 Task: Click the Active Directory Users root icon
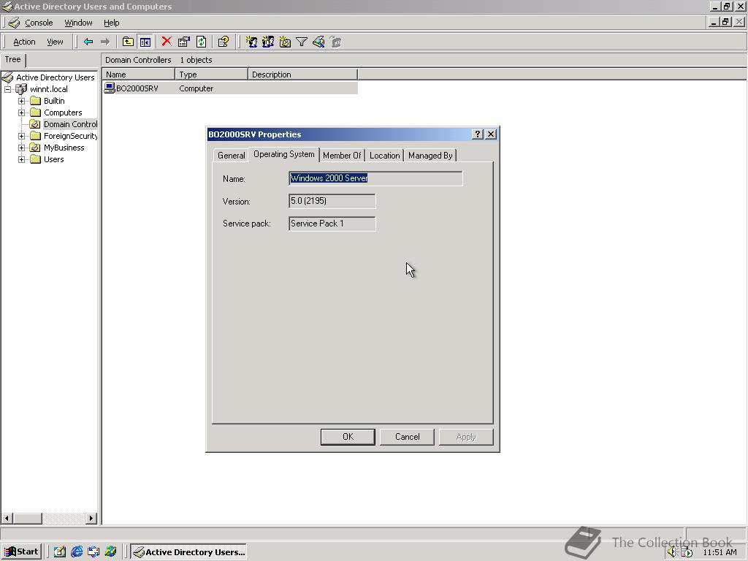(7, 77)
